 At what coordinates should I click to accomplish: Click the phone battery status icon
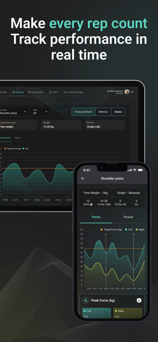click(140, 170)
